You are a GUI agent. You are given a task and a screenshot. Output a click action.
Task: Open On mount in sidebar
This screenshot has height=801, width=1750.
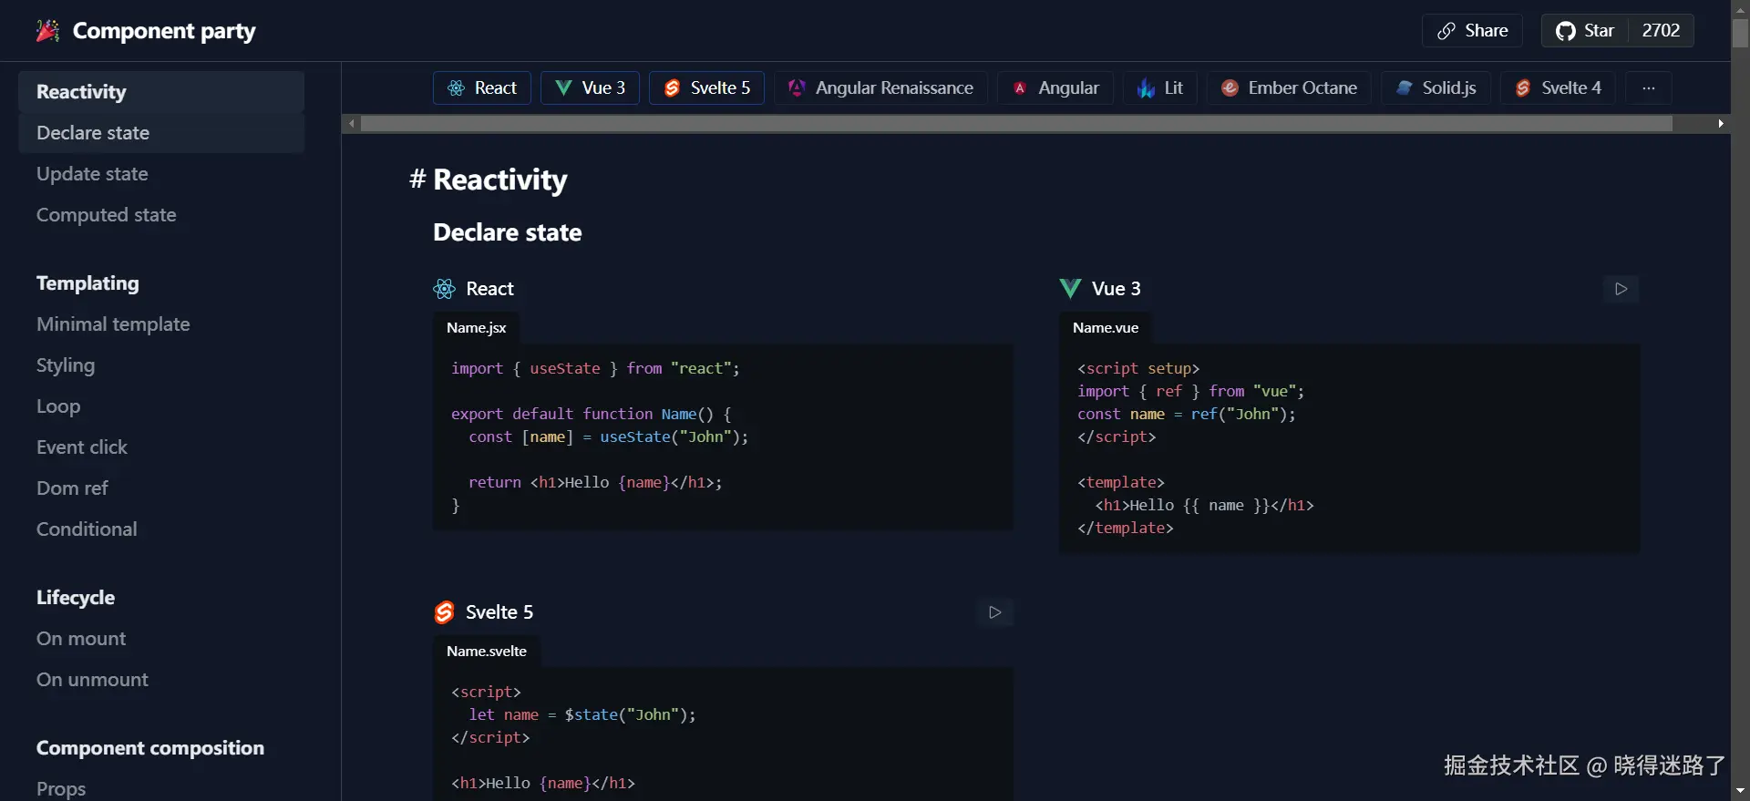pyautogui.click(x=81, y=639)
